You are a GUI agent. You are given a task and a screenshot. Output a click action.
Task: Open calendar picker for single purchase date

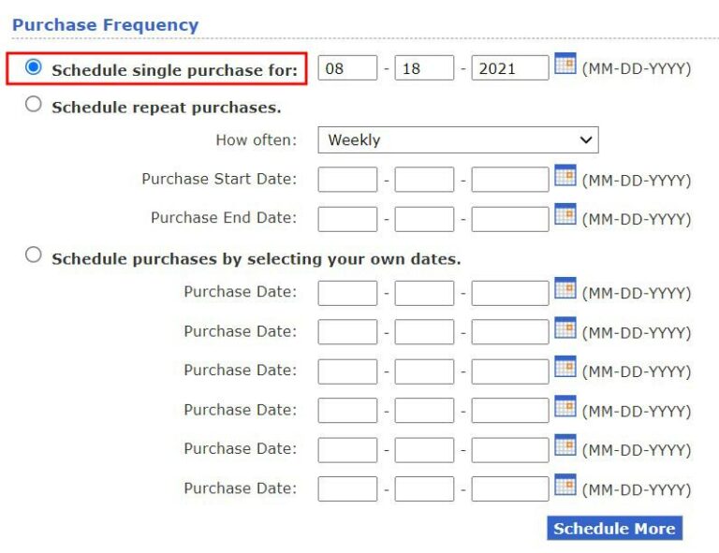pyautogui.click(x=565, y=65)
